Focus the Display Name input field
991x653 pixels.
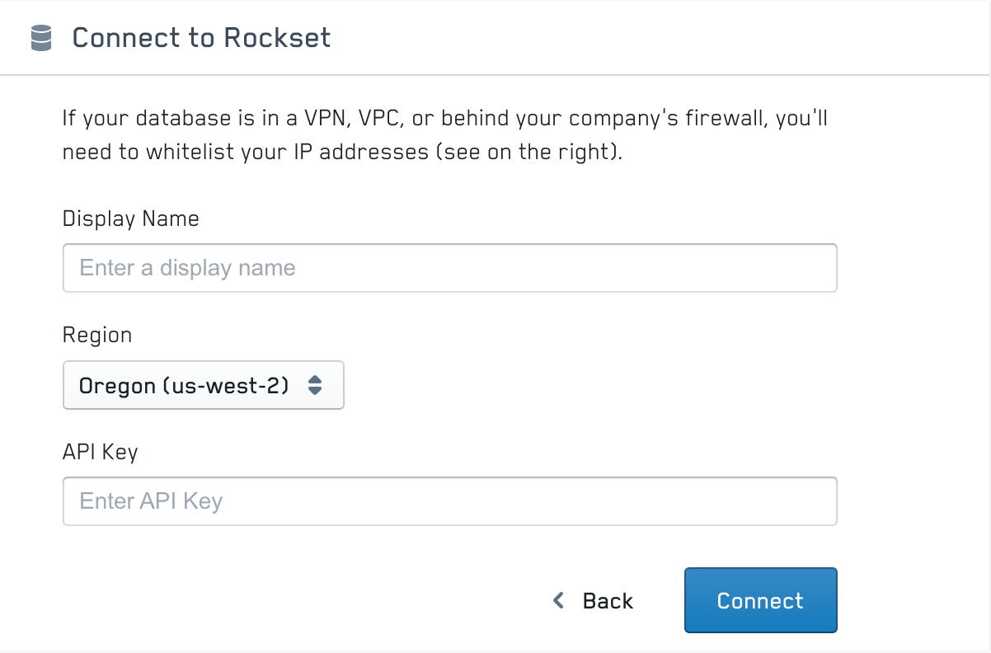(x=449, y=268)
